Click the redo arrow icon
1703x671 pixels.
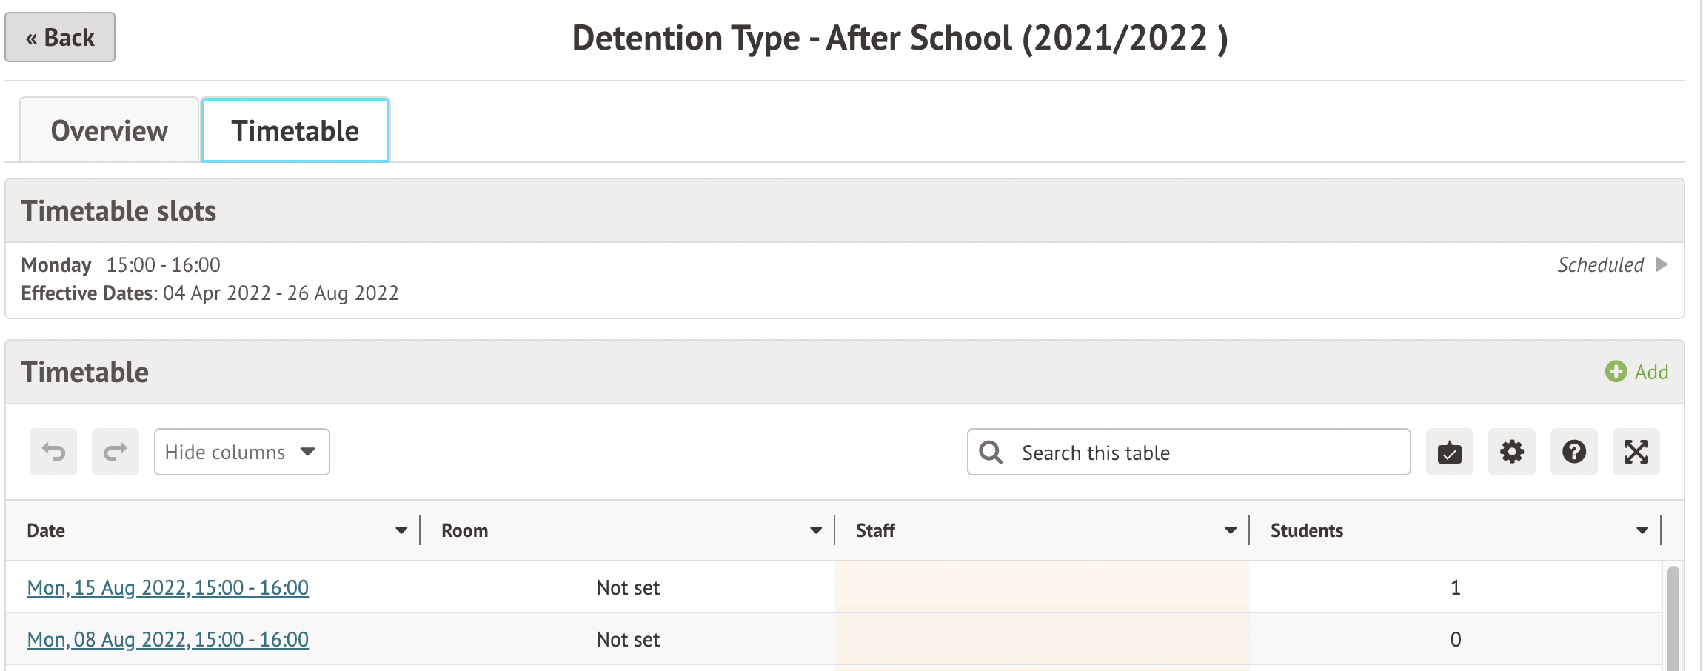[116, 452]
